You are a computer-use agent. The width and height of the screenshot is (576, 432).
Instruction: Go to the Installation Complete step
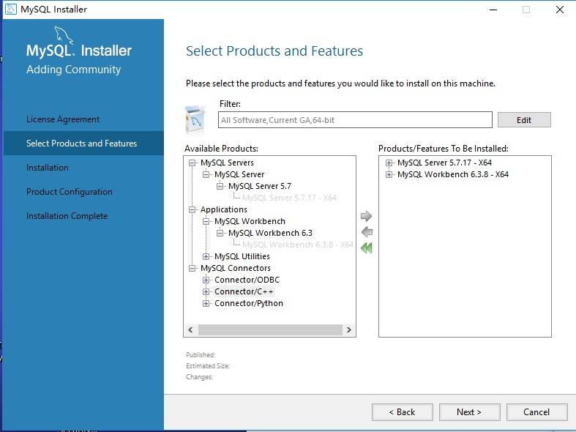click(x=67, y=216)
